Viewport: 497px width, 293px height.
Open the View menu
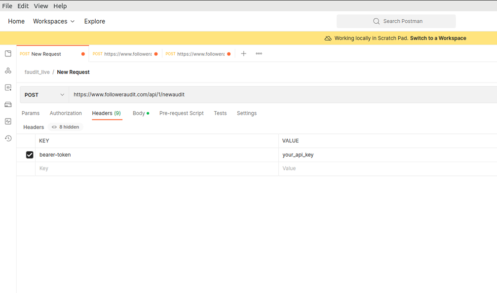pos(41,6)
